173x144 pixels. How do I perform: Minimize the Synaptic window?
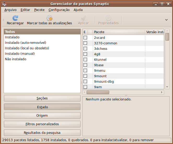point(156,4)
